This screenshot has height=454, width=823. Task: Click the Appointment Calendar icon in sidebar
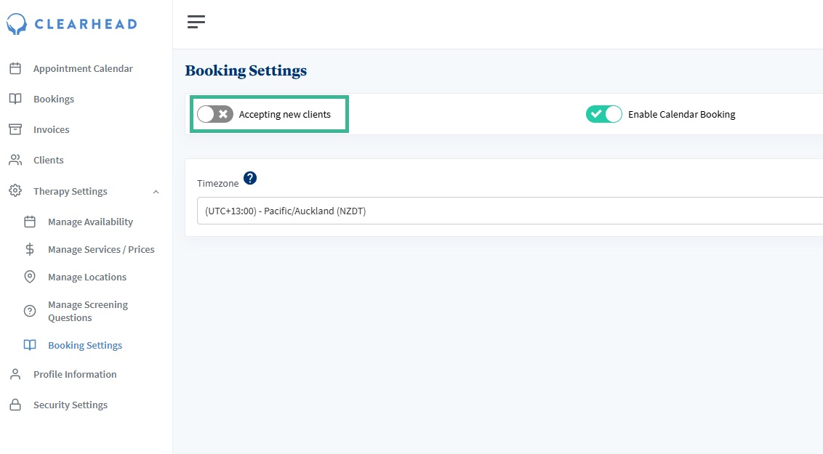click(x=15, y=69)
